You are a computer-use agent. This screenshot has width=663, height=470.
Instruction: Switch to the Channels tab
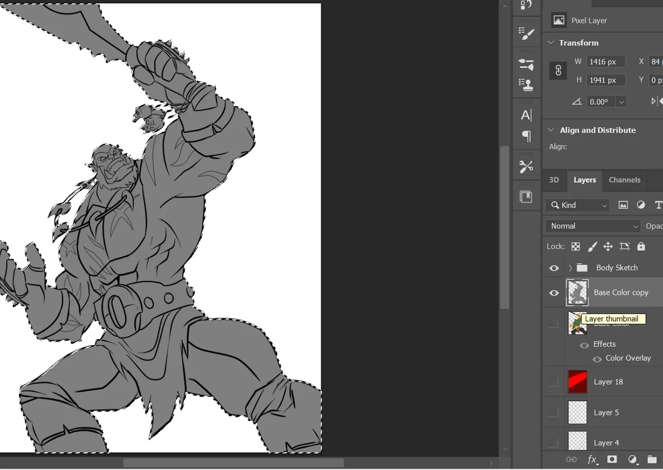tap(625, 180)
